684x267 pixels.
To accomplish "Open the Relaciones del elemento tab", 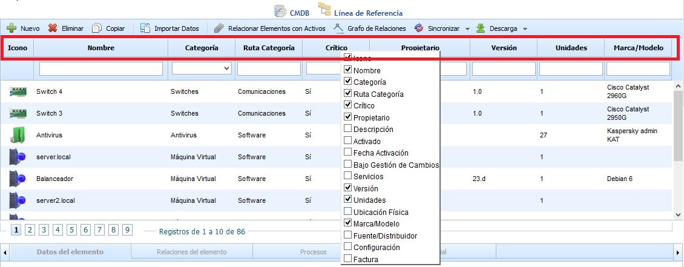I will tap(191, 252).
